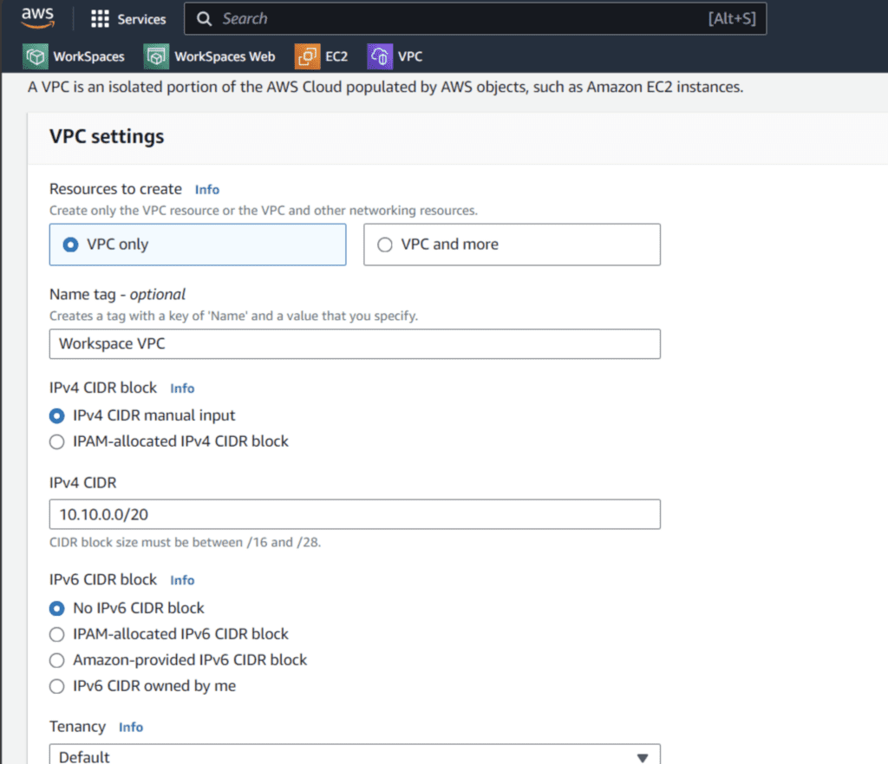
Task: Open the VPC shortcut icon
Action: click(x=380, y=56)
